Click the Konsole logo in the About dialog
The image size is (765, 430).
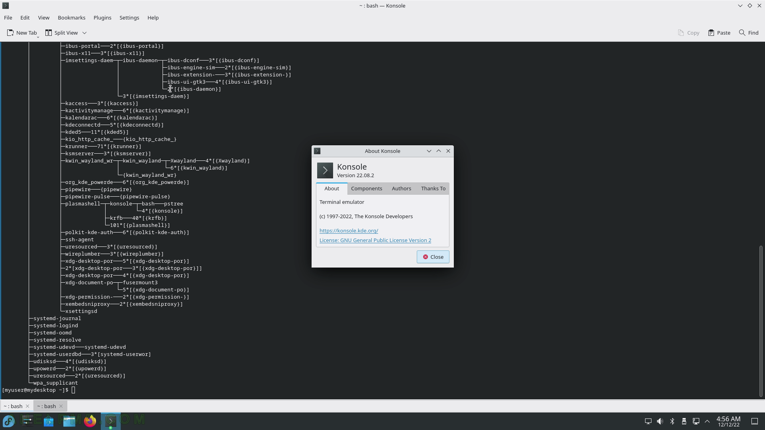325,170
